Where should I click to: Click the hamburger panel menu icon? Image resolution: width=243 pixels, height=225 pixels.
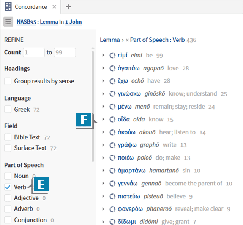click(8, 22)
